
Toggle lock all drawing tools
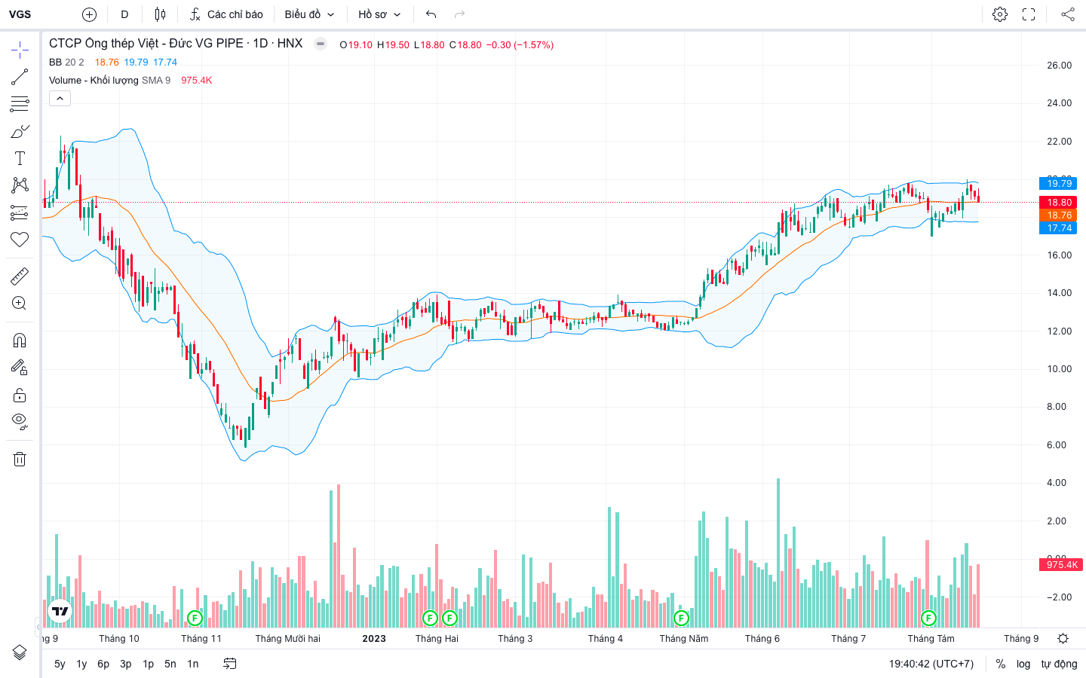pyautogui.click(x=20, y=395)
